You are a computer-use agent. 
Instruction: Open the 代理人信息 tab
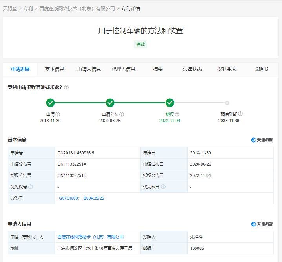point(124,69)
